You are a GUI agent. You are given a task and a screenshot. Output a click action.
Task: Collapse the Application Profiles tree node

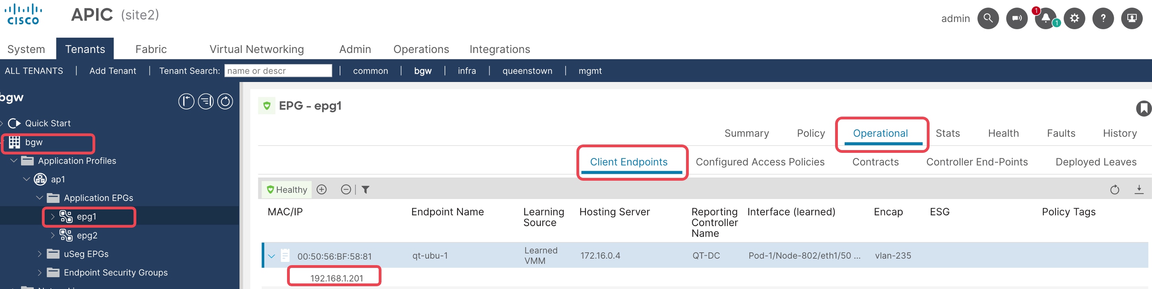14,160
